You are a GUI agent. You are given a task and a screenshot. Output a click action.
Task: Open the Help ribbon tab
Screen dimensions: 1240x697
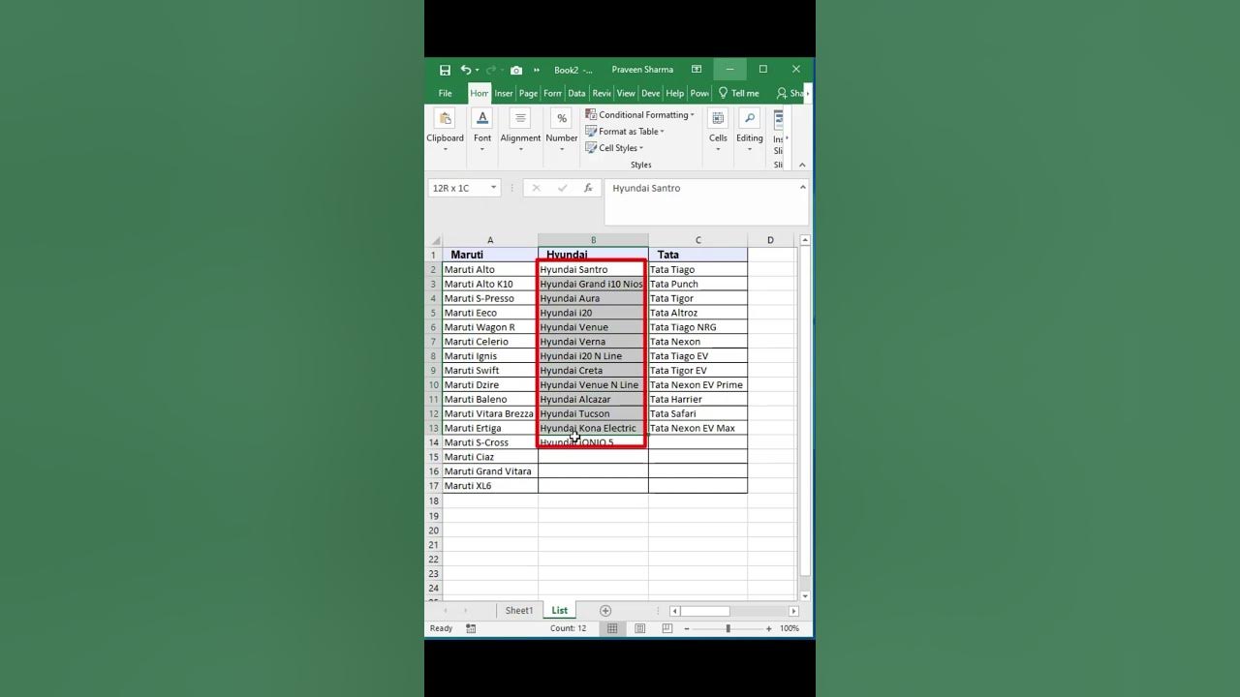tap(674, 93)
